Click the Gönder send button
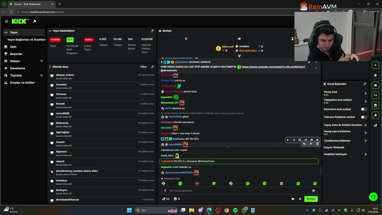 (x=311, y=199)
